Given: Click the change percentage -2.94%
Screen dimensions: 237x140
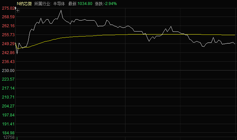Looking at the screenshot, I should coord(110,3).
